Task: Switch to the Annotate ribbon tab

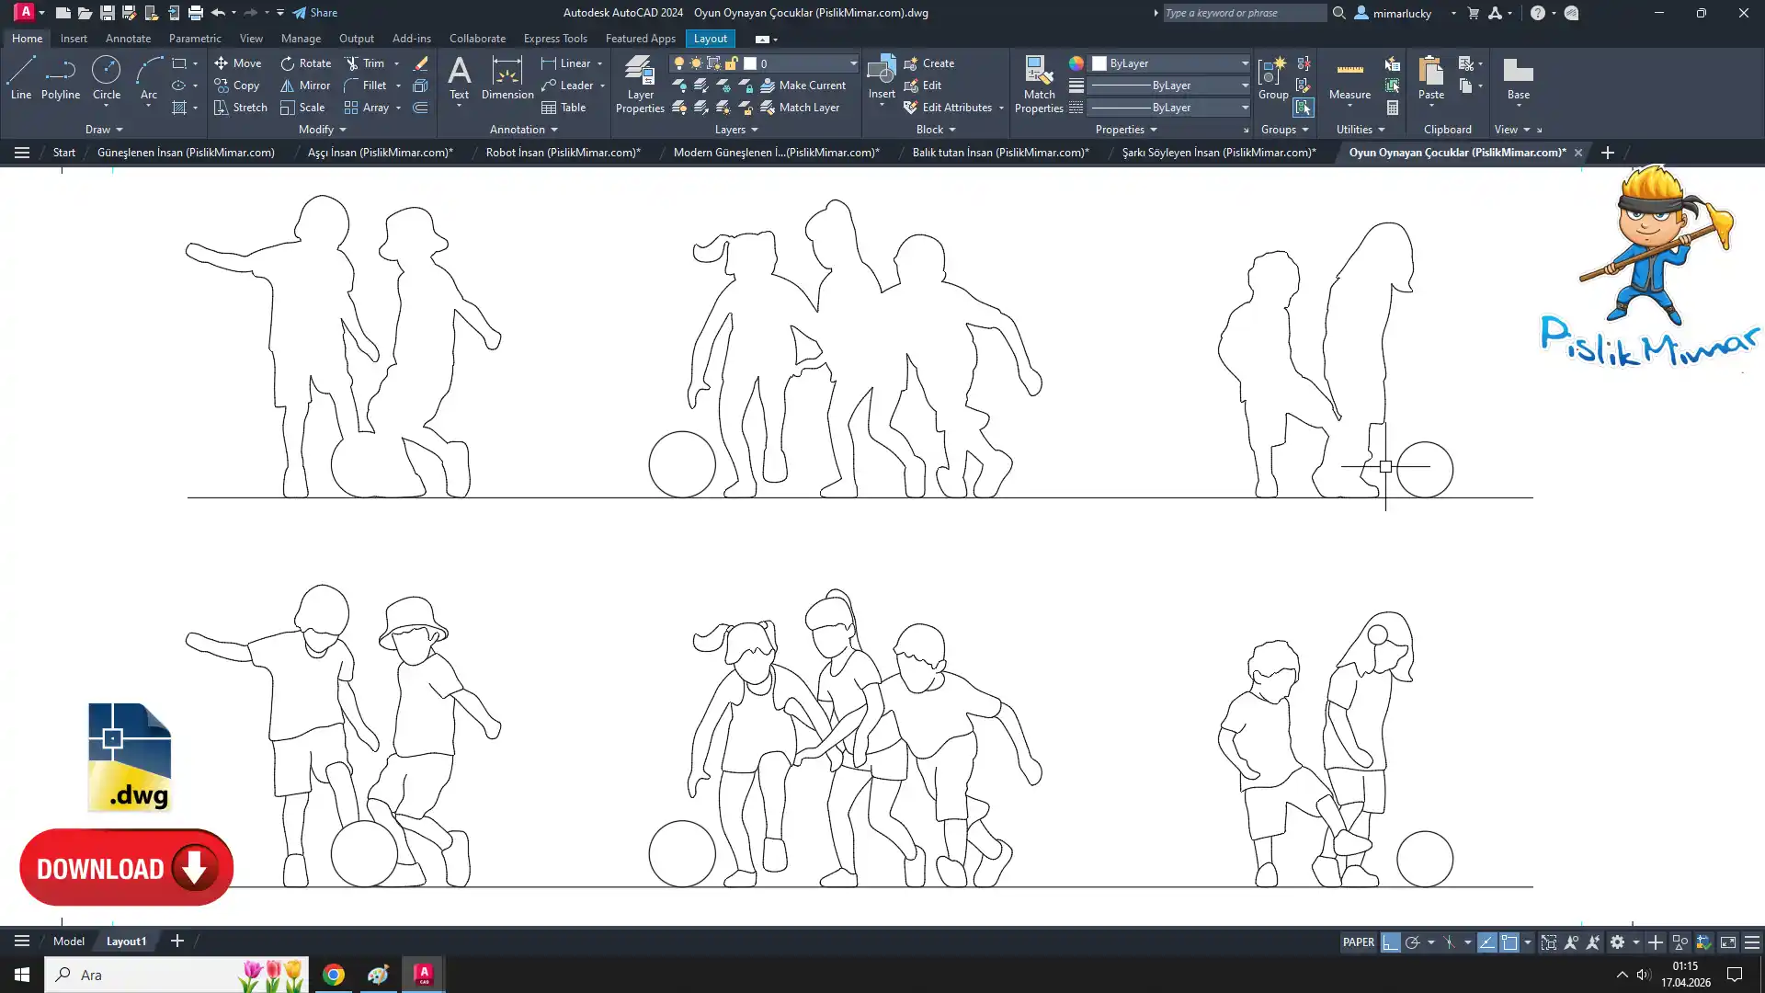Action: click(128, 39)
